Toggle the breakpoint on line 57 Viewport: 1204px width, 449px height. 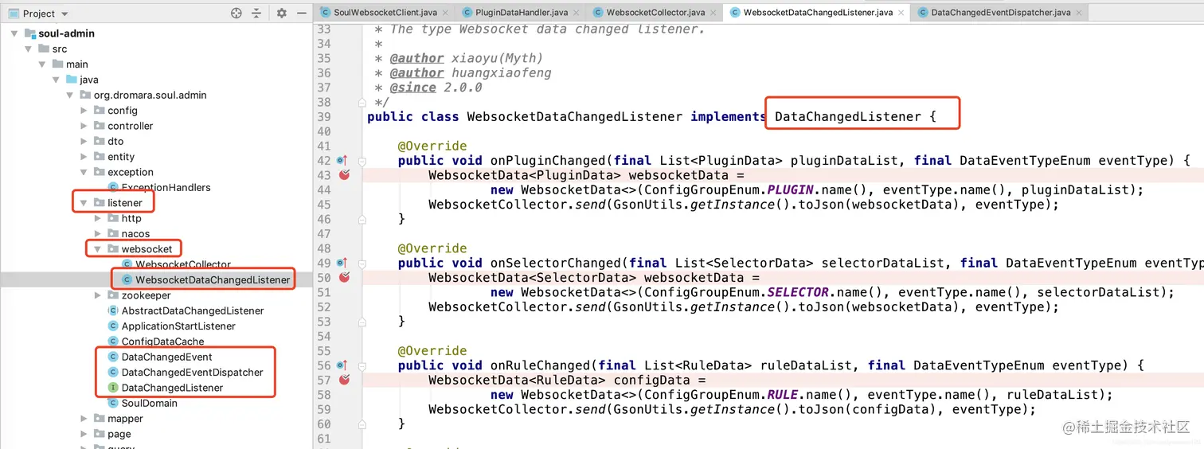point(344,380)
